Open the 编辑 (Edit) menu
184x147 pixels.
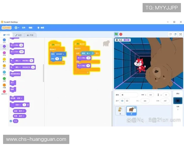click(30, 28)
